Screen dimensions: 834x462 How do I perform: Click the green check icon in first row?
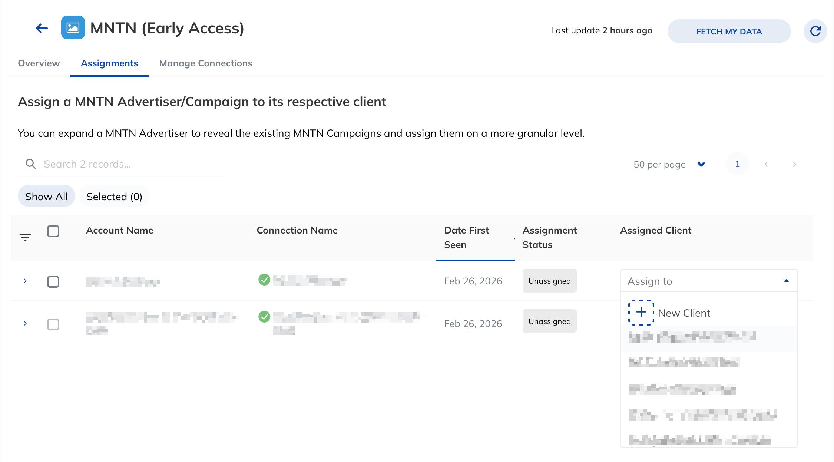click(x=264, y=280)
